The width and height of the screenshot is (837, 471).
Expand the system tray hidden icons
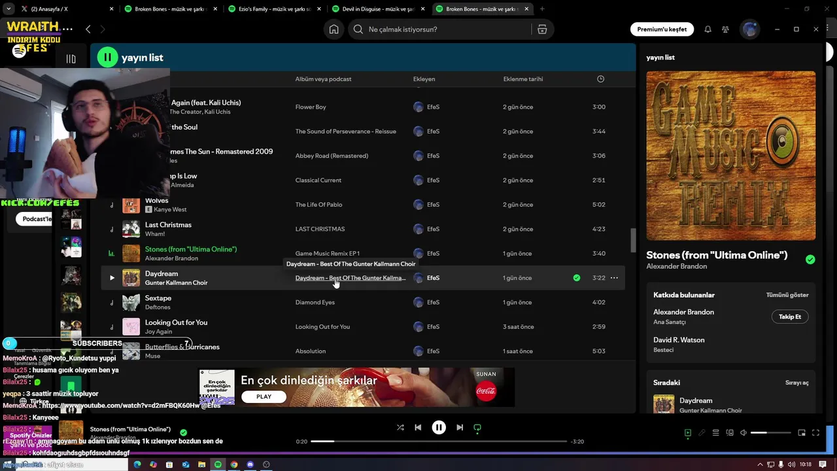tap(759, 464)
